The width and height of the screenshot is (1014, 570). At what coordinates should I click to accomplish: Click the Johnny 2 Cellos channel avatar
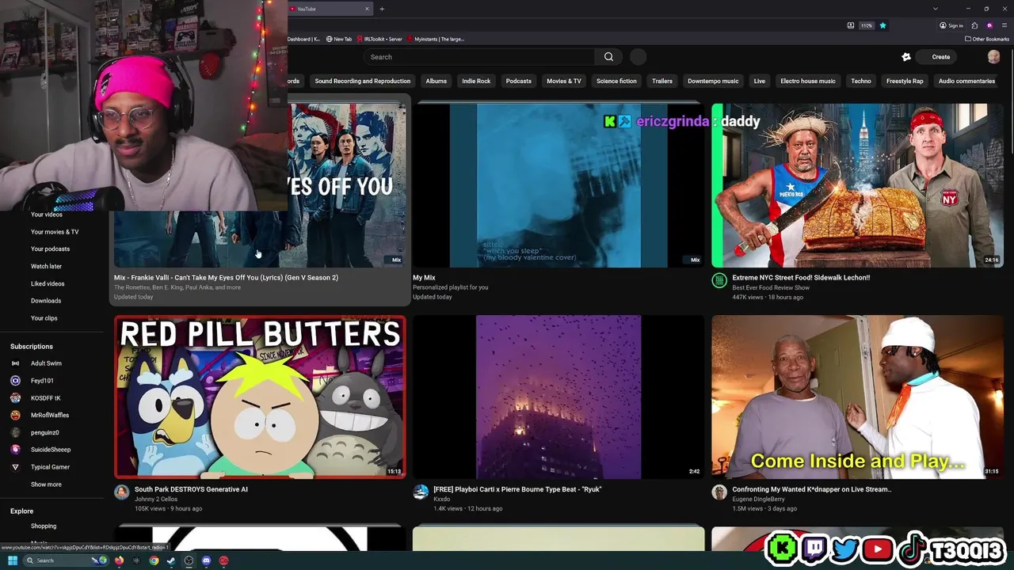pyautogui.click(x=121, y=492)
